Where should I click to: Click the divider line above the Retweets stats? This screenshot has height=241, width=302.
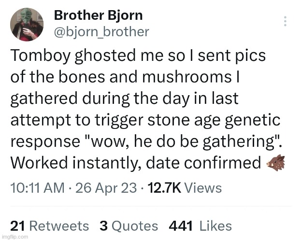pyautogui.click(x=151, y=206)
